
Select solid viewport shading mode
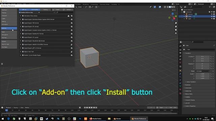tap(170, 7)
